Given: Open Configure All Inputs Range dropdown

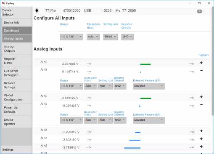Looking at the screenshot, I should tap(71, 37).
